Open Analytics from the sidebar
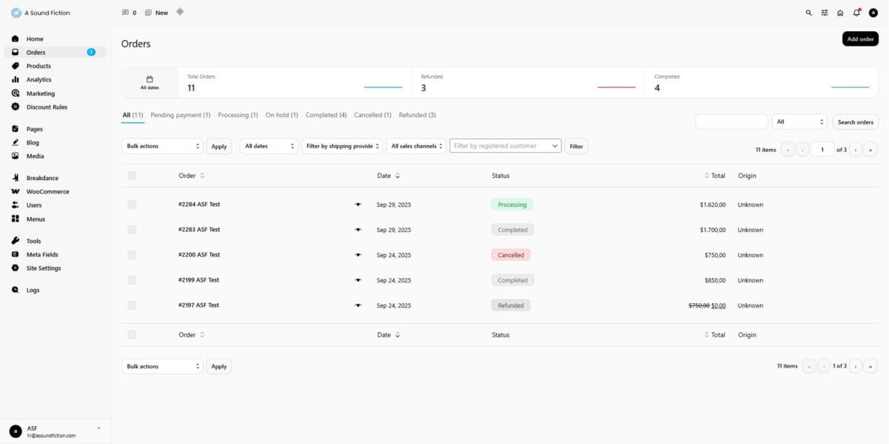889x444 pixels. click(x=39, y=79)
